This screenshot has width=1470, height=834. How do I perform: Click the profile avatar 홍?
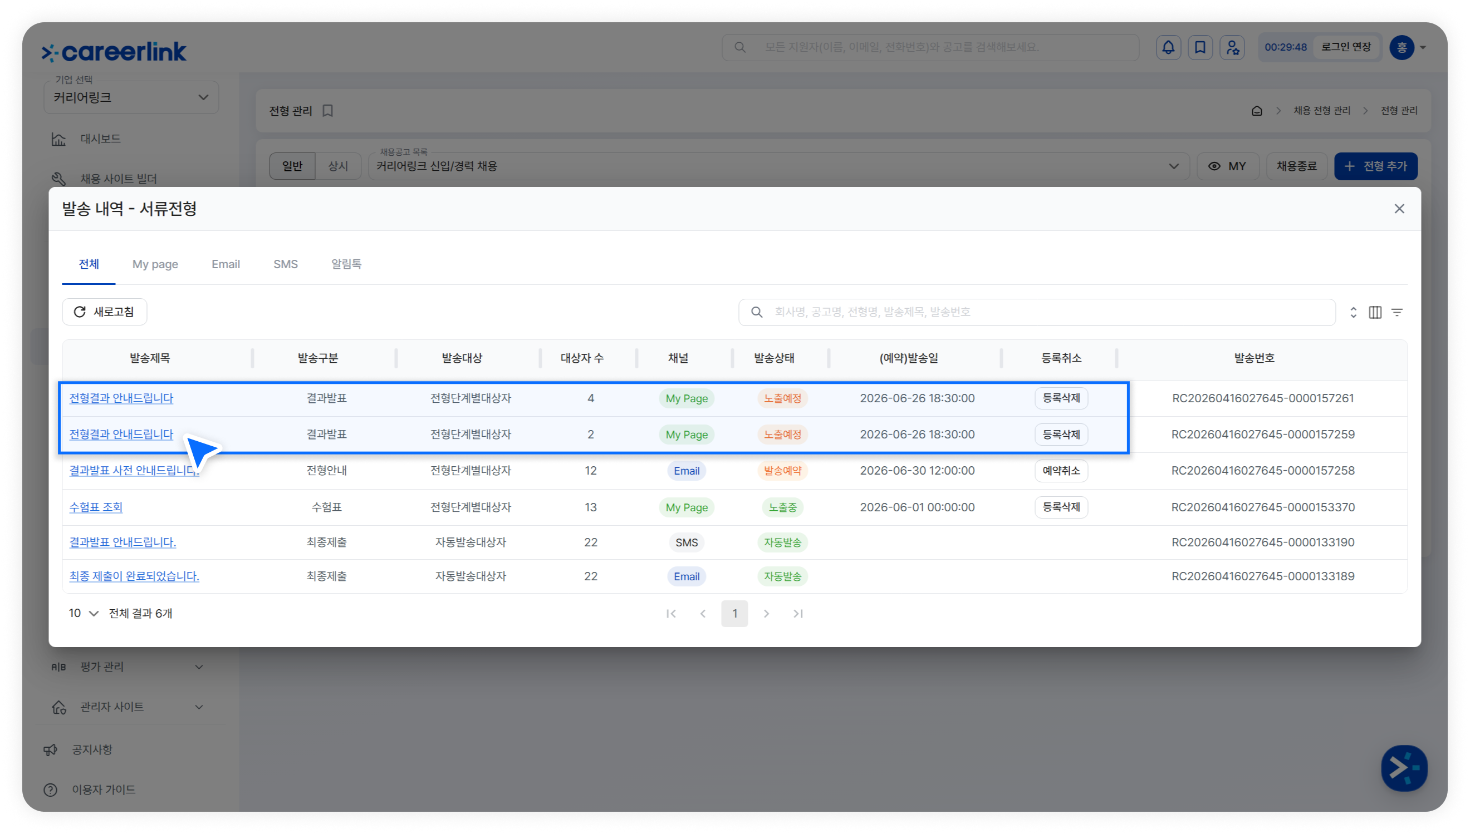tap(1401, 47)
